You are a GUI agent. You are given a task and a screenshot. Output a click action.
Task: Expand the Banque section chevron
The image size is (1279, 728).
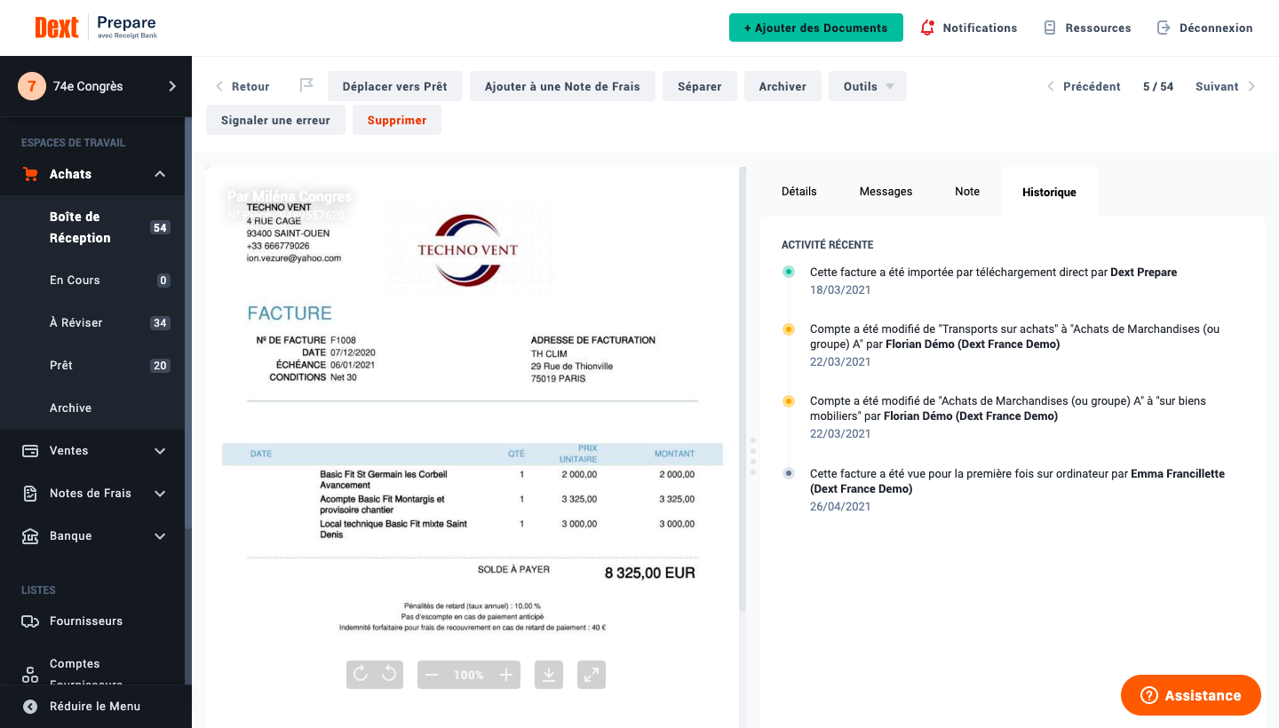pyautogui.click(x=160, y=536)
